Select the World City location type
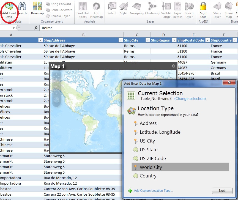The image size is (238, 200). (151, 167)
